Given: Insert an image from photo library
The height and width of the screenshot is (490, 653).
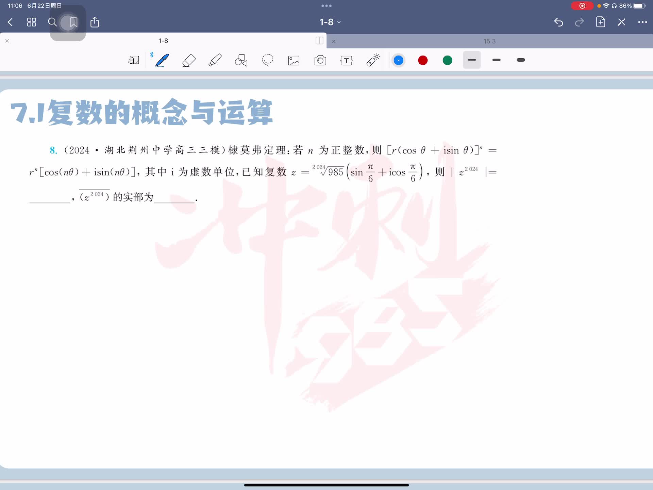Looking at the screenshot, I should [x=294, y=60].
